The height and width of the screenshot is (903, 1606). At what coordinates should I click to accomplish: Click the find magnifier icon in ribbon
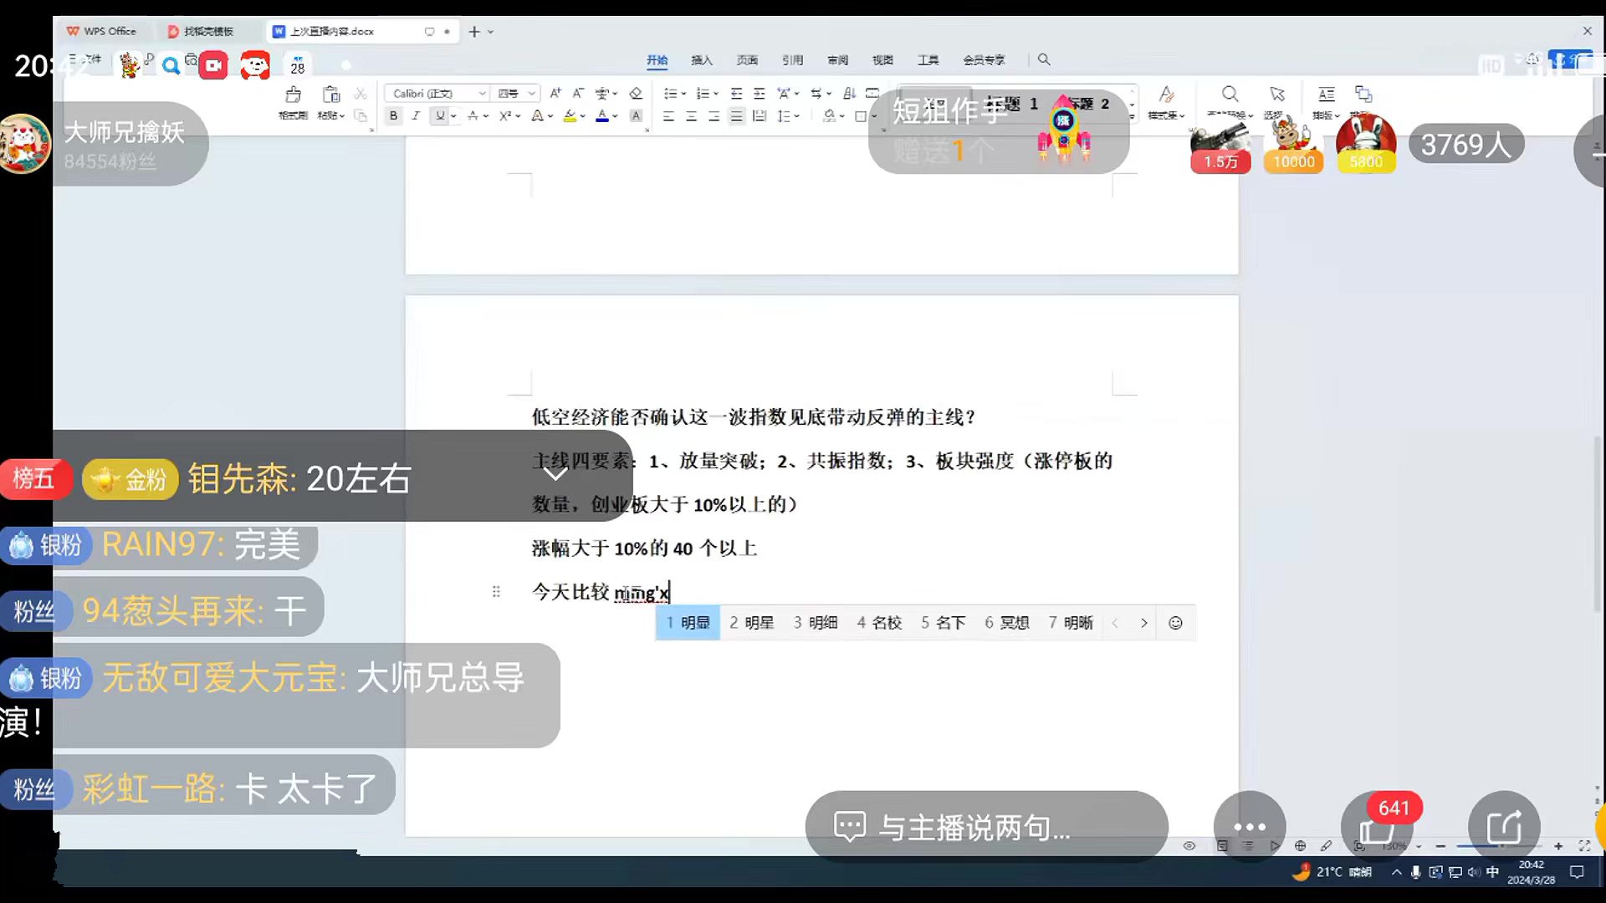point(1230,94)
